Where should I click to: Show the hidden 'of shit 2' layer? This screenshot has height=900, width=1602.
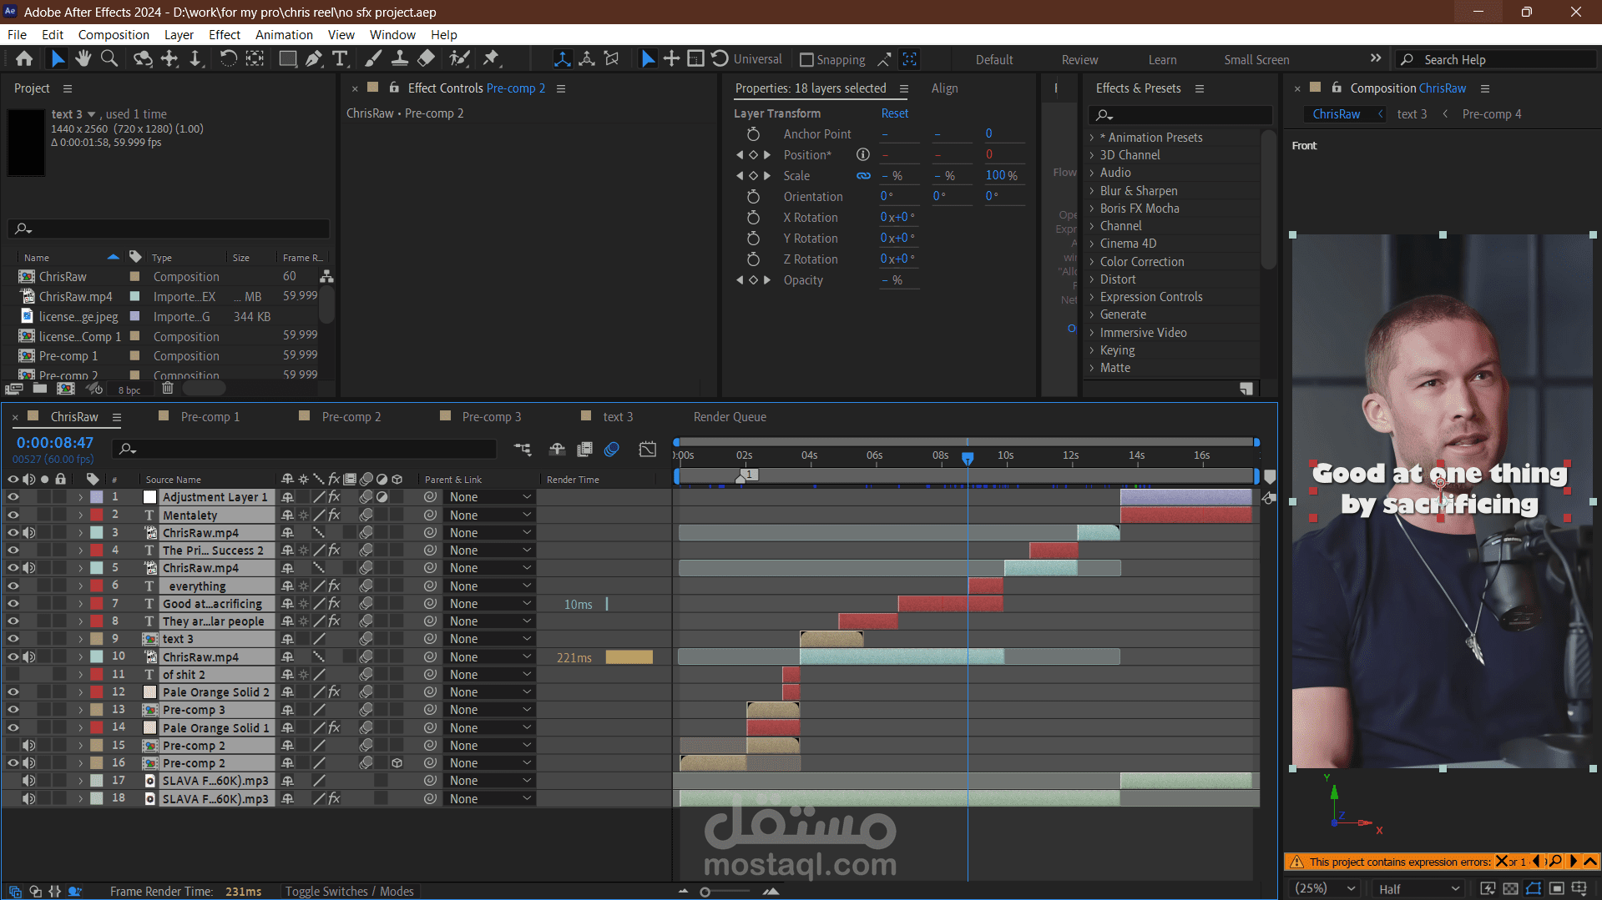click(13, 675)
